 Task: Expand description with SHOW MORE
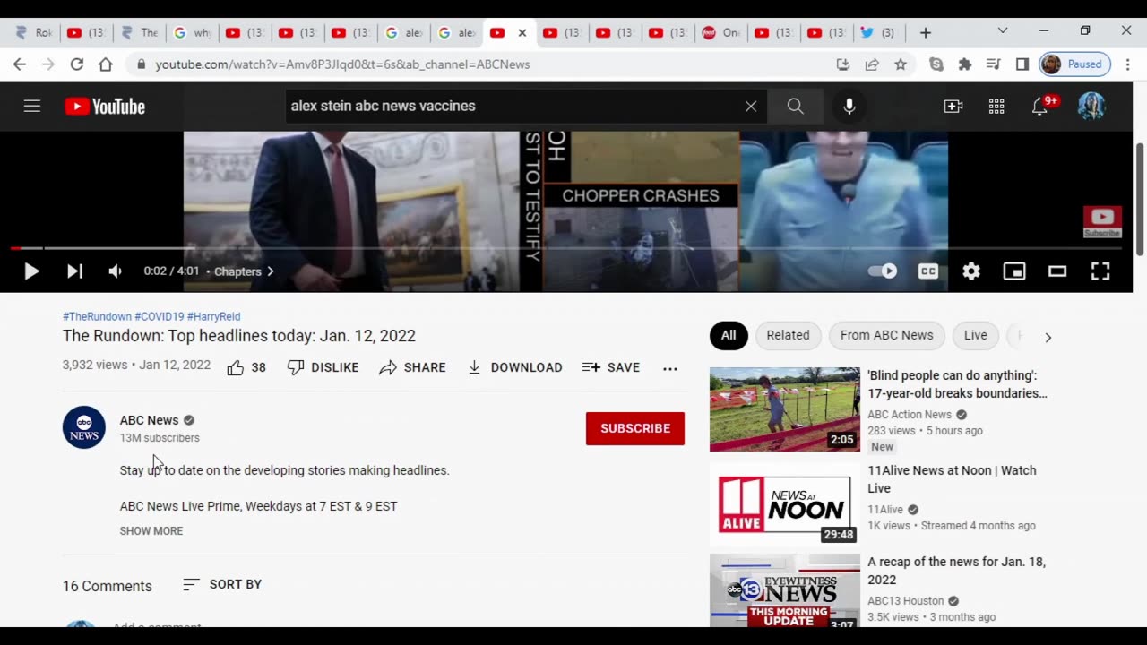(x=151, y=531)
